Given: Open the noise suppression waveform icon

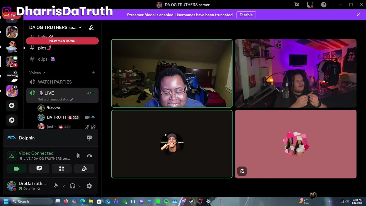Looking at the screenshot, I should point(79,156).
